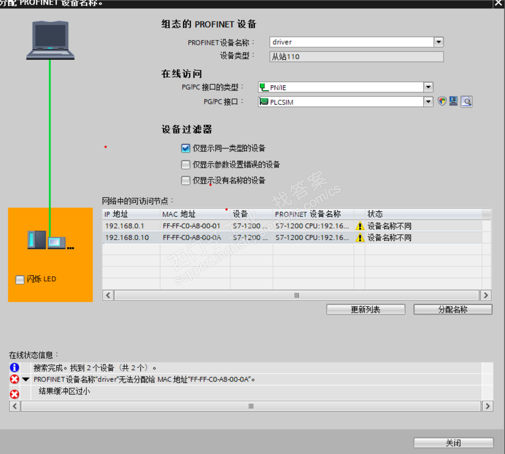Image resolution: width=505 pixels, height=454 pixels.
Task: Click warning icon in row 192.168.0.10
Action: click(360, 237)
